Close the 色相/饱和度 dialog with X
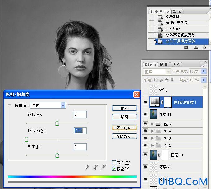 click(x=136, y=94)
